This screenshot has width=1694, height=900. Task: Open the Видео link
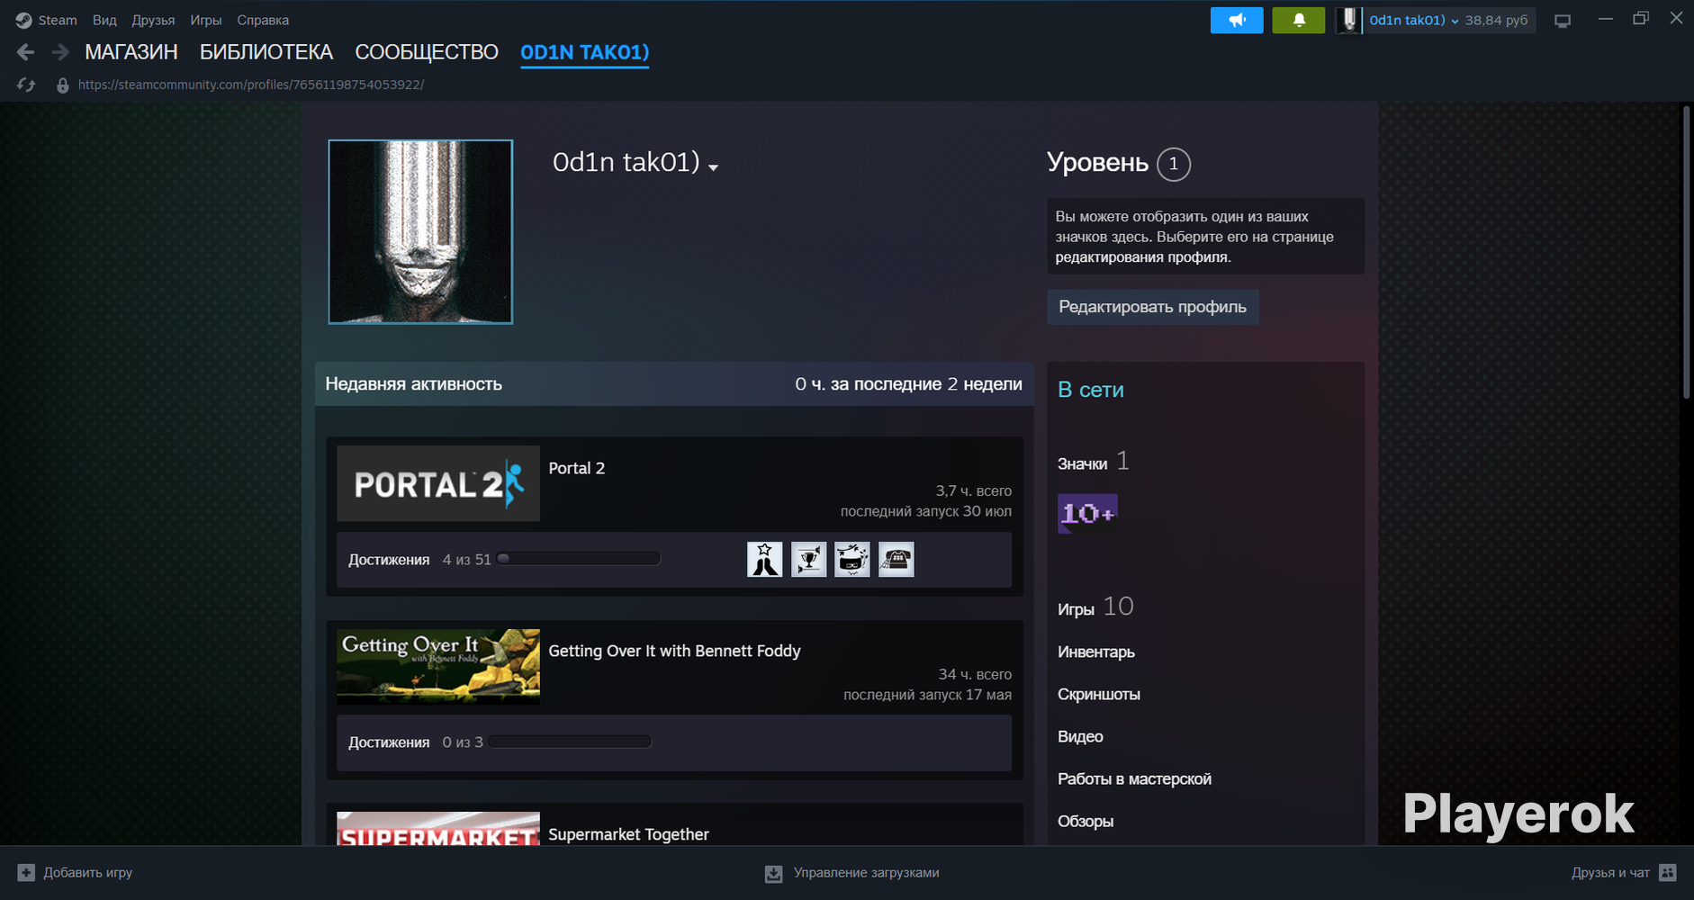(x=1080, y=736)
